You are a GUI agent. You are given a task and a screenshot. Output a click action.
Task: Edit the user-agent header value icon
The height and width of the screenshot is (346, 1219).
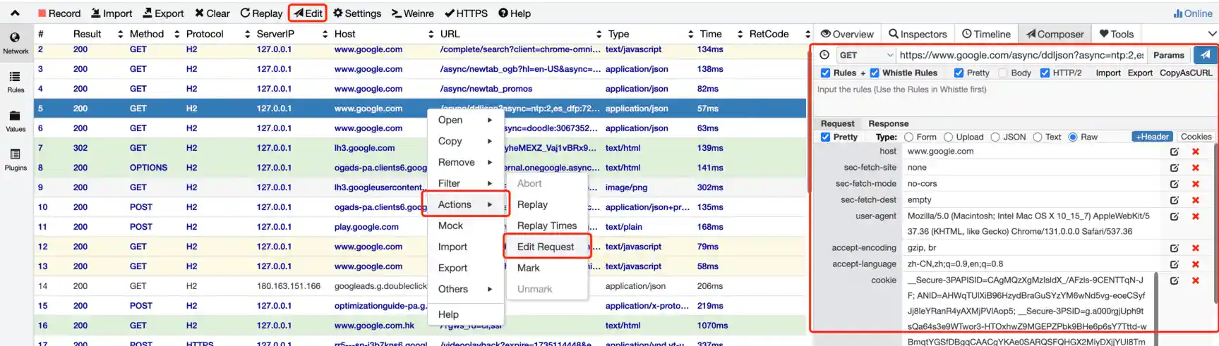1175,216
